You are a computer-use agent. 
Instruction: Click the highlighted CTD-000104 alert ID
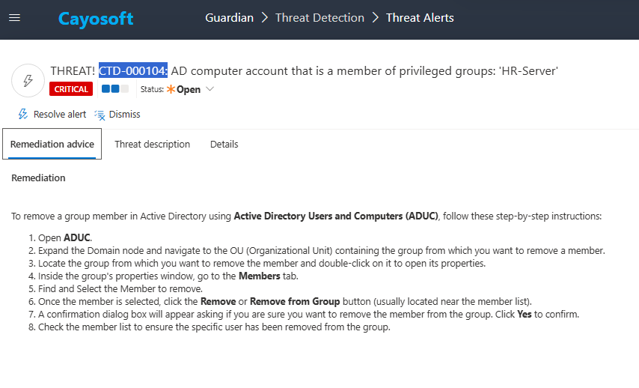[x=133, y=70]
